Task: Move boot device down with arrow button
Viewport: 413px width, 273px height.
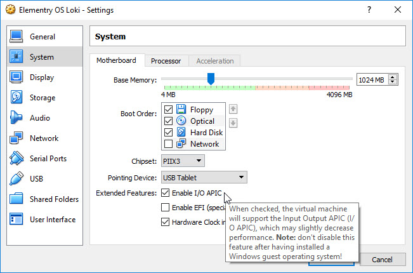Action: click(233, 123)
